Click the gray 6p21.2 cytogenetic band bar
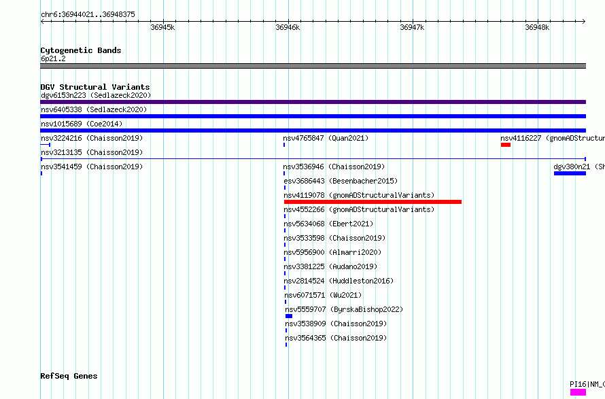 coord(313,66)
